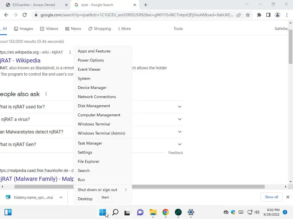Click the vertical page scrollbar thumb

pyautogui.click(x=291, y=46)
